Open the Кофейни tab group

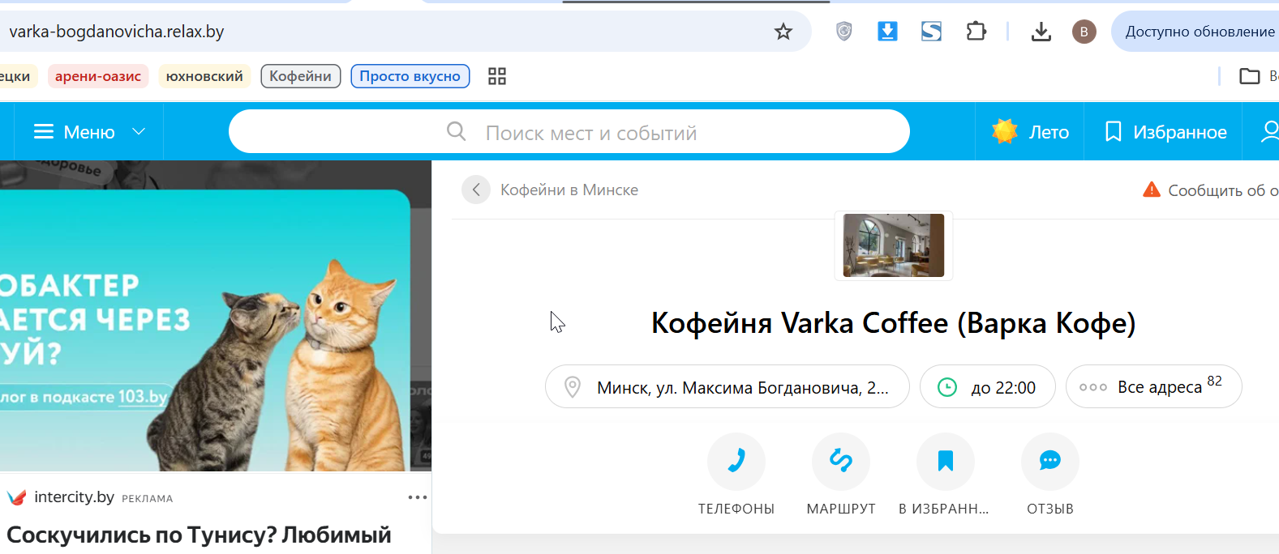[x=300, y=76]
